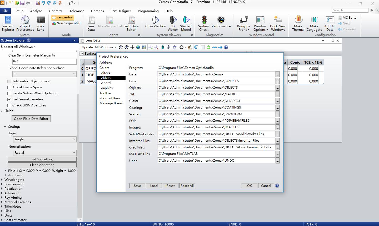Open the MC Editor

(x=348, y=18)
